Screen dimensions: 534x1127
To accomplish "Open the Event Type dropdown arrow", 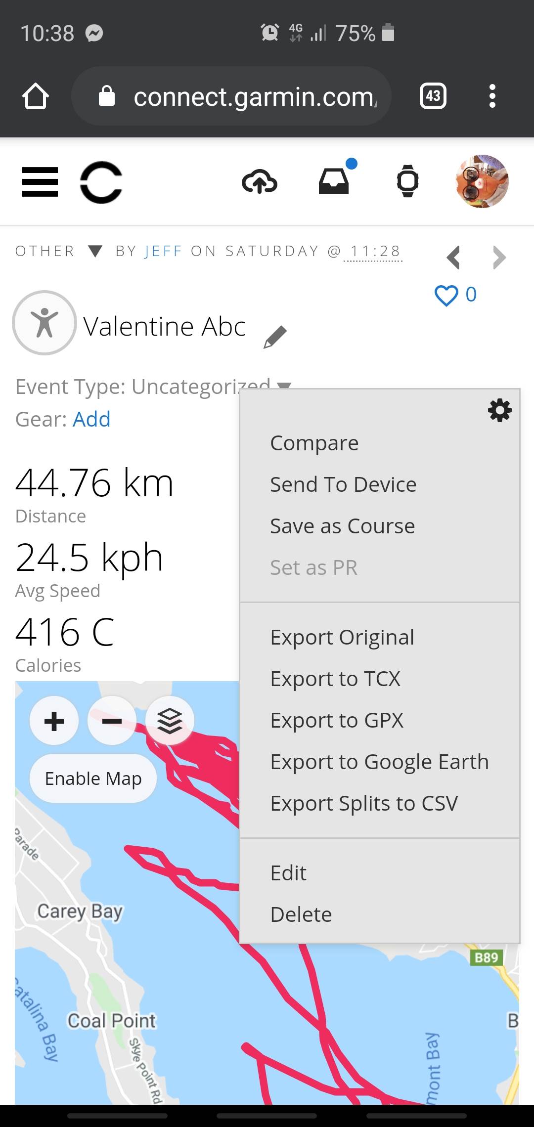I will click(284, 386).
